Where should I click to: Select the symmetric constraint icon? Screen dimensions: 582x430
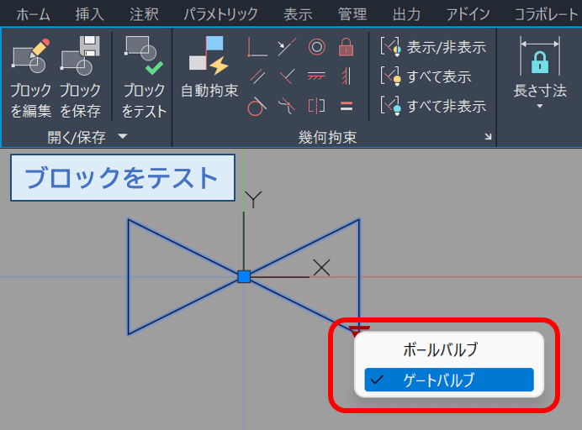(x=316, y=107)
